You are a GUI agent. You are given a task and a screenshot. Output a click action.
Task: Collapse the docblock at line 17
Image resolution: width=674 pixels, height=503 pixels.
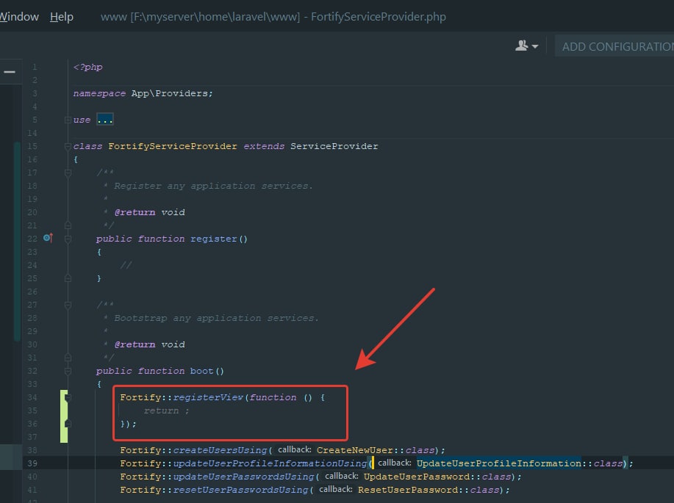[x=68, y=173]
